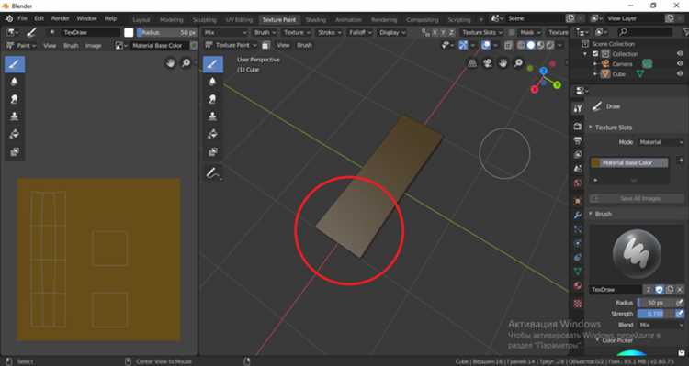Click the outliner search field
This screenshot has width=689, height=366.
(x=646, y=31)
